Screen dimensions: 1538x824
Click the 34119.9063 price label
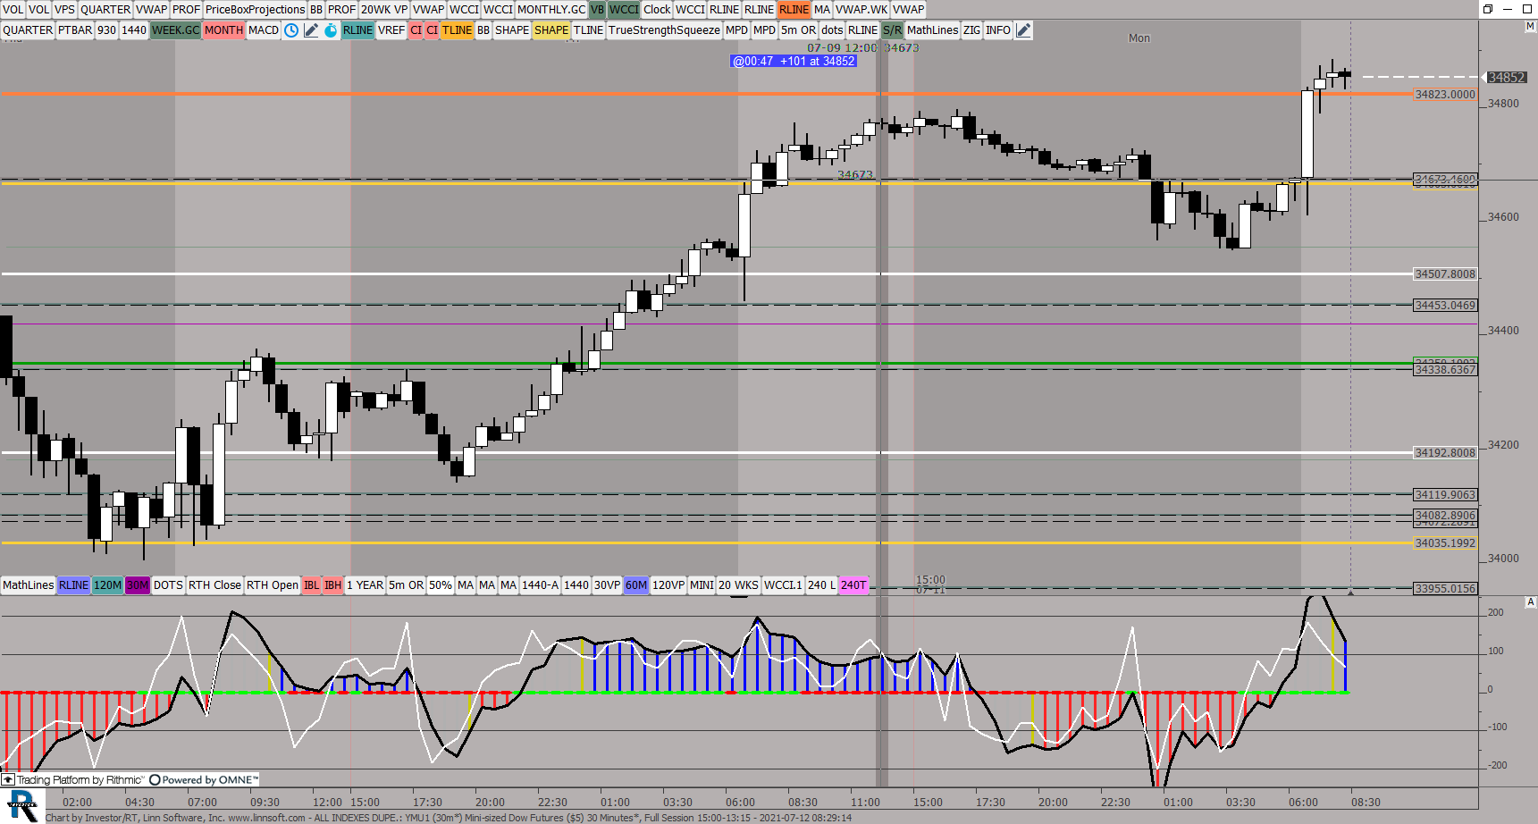click(x=1445, y=494)
